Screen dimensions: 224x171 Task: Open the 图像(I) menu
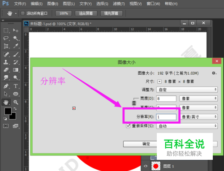(x=53, y=4)
